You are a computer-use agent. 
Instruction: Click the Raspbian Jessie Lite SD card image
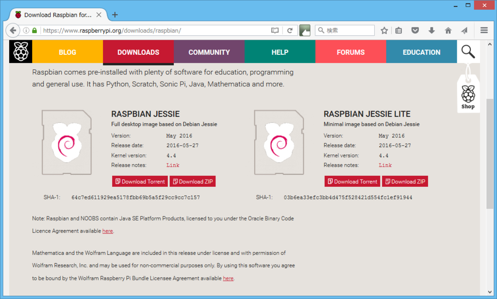click(279, 142)
